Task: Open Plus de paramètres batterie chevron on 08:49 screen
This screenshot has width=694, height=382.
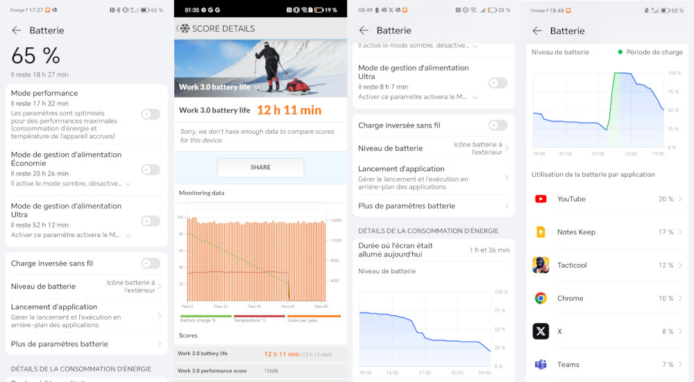Action: (x=507, y=206)
